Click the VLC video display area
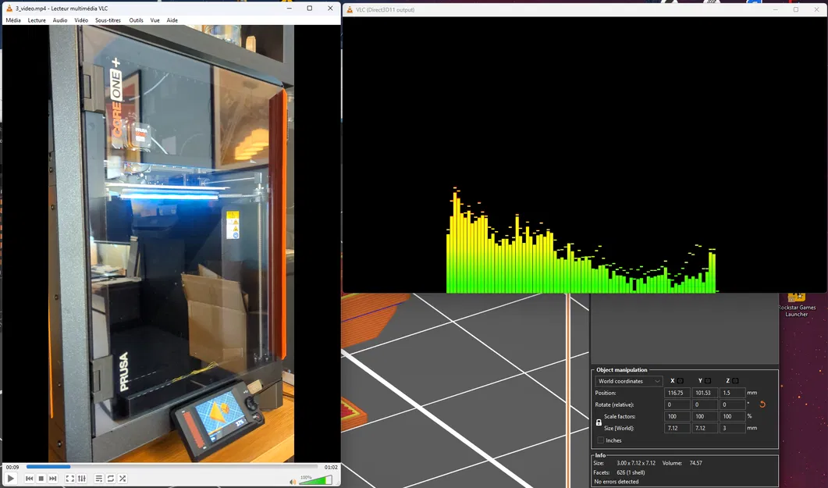The width and height of the screenshot is (828, 488). (171, 244)
